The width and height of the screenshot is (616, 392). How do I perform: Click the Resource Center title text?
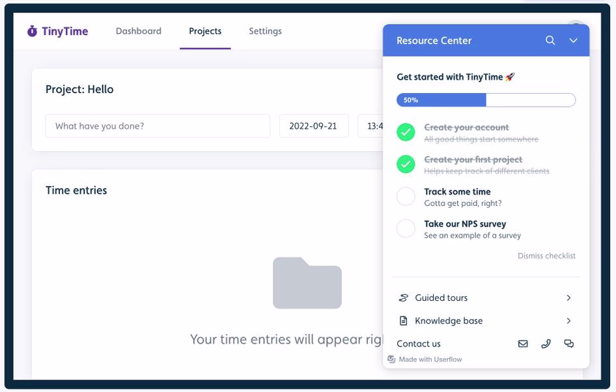point(434,40)
